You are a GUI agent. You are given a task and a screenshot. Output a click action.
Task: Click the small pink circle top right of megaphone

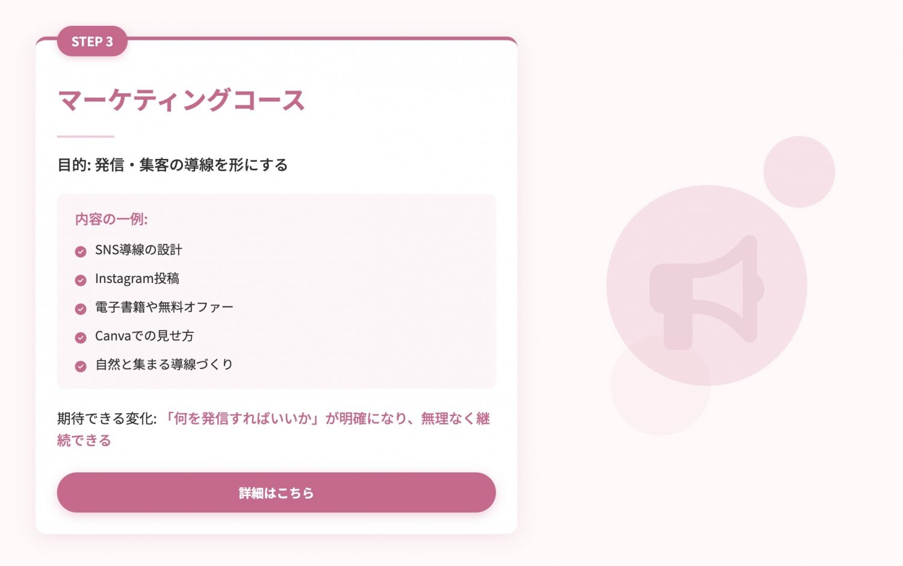800,170
